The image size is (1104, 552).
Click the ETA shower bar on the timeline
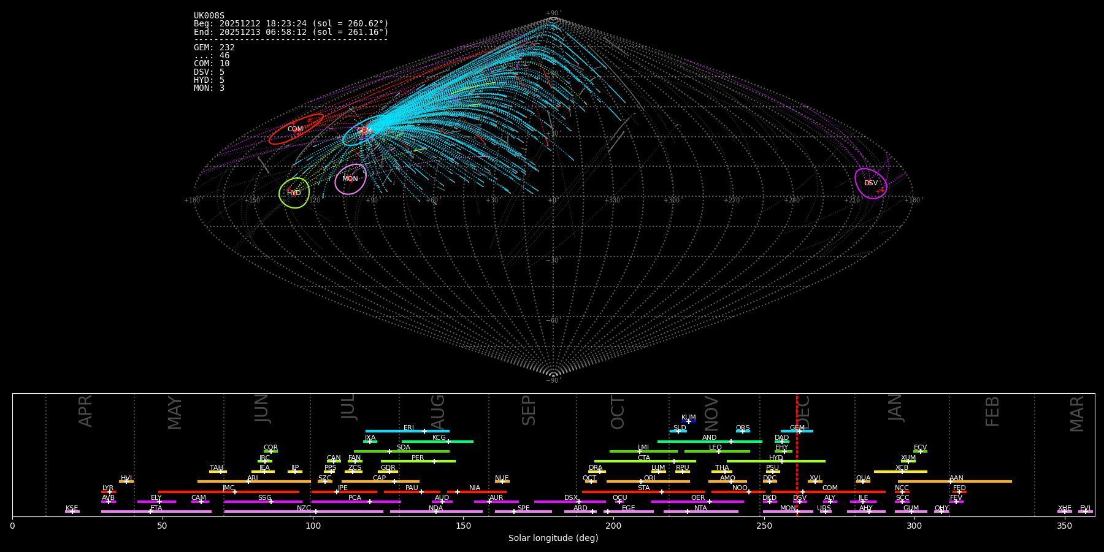[x=156, y=512]
